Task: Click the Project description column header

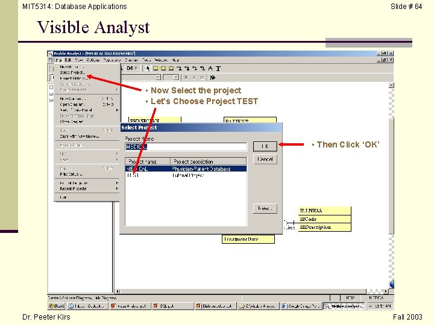Action: click(x=209, y=161)
